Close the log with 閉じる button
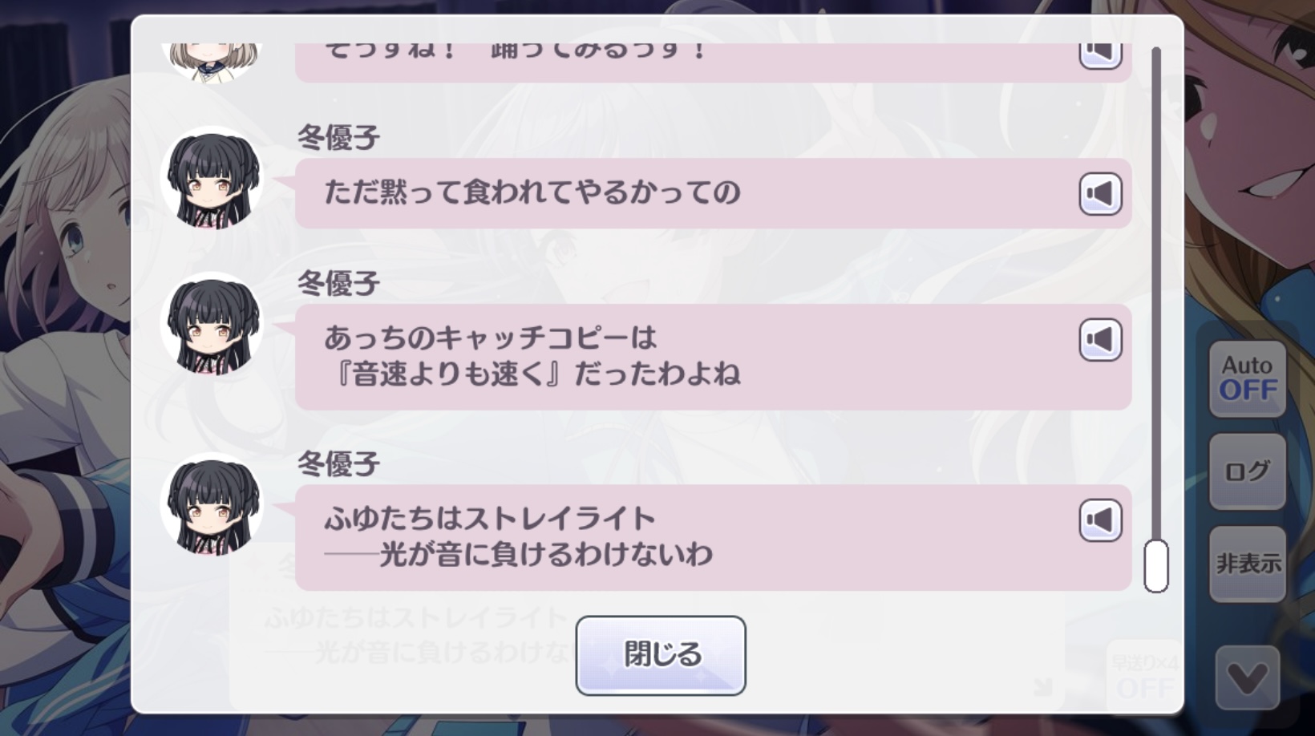This screenshot has height=736, width=1315. pos(661,655)
